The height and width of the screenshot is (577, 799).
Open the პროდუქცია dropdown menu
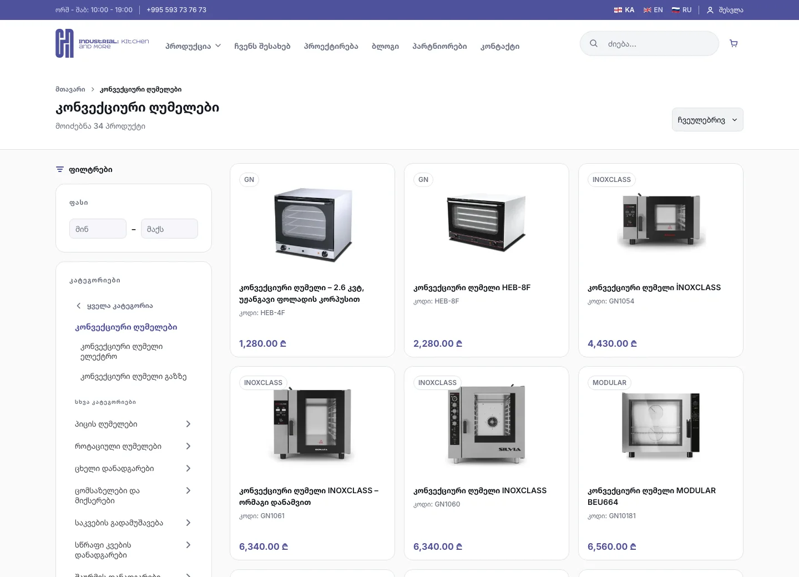coord(193,46)
